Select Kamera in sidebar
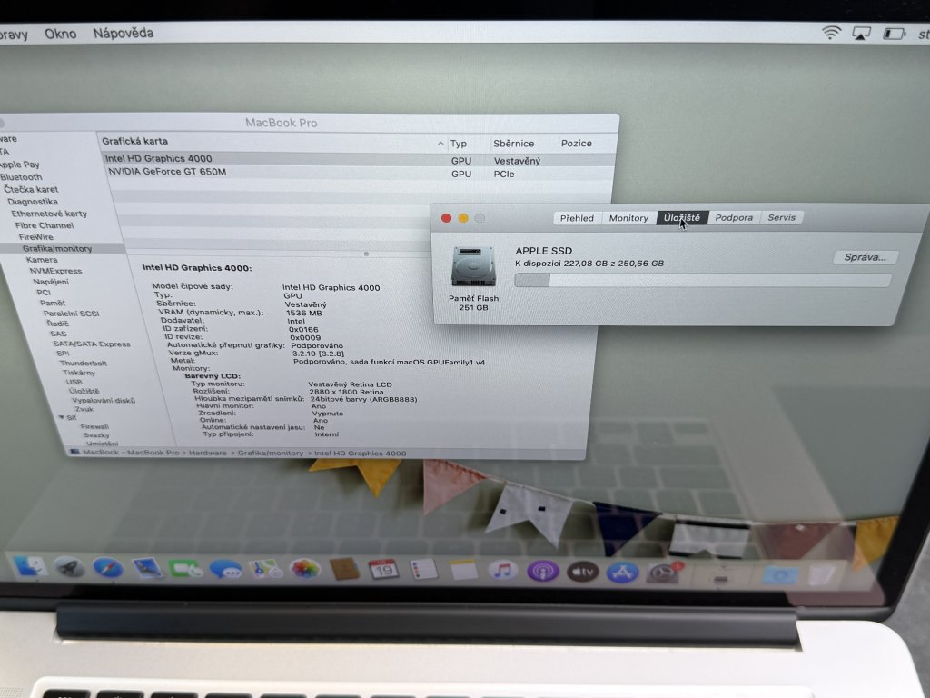This screenshot has height=698, width=930. click(x=42, y=260)
